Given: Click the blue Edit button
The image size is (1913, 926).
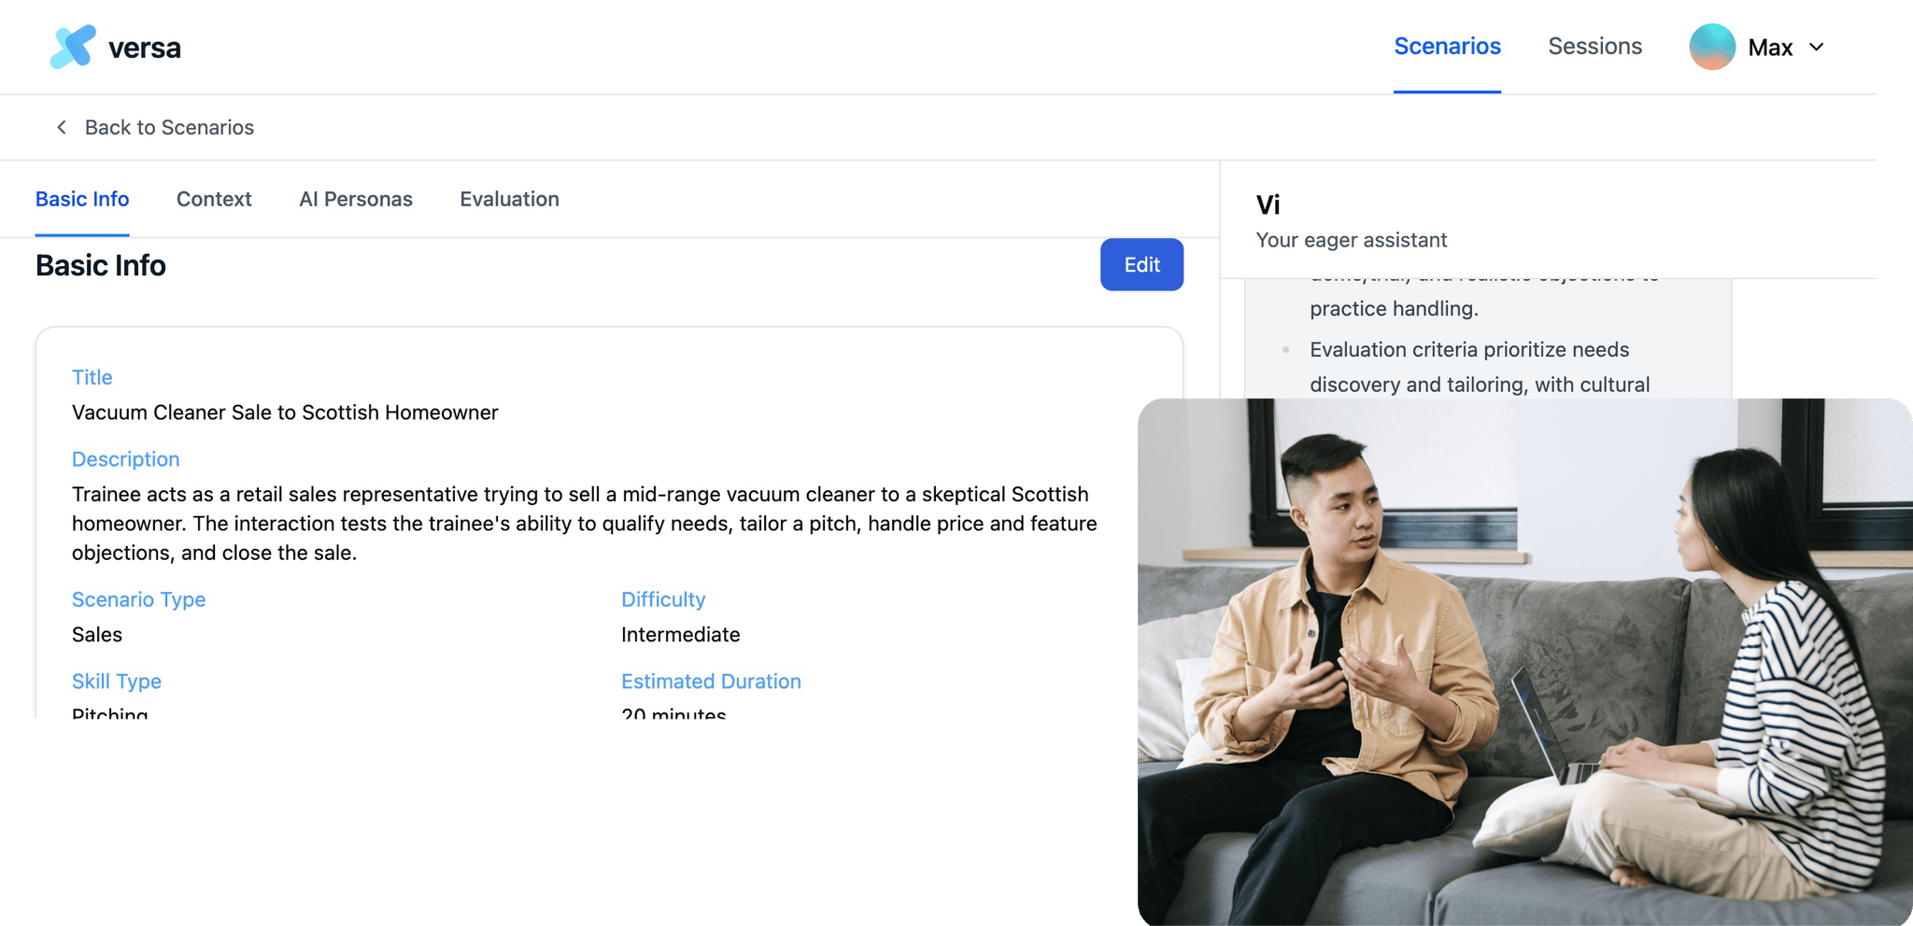Looking at the screenshot, I should click(x=1141, y=265).
